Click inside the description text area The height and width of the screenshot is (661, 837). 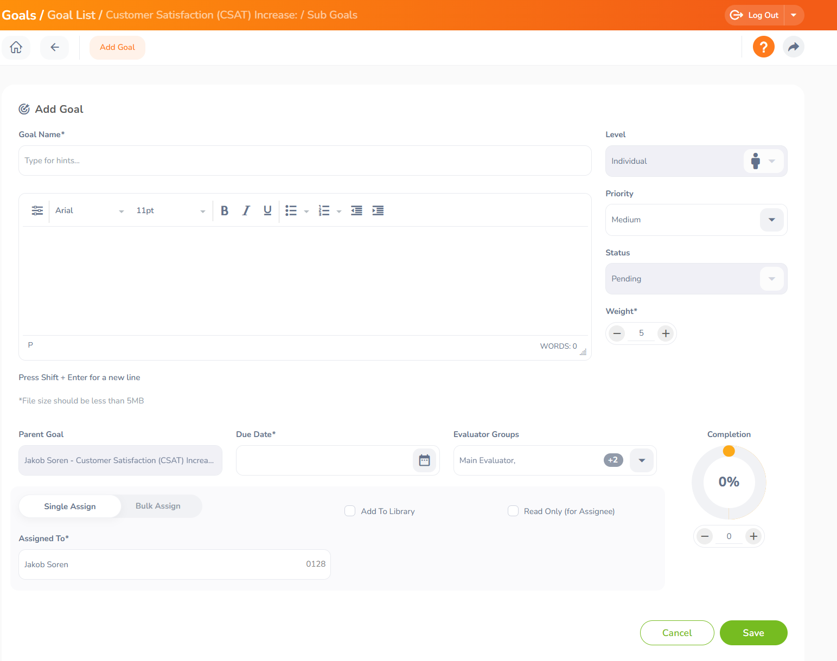(x=305, y=280)
